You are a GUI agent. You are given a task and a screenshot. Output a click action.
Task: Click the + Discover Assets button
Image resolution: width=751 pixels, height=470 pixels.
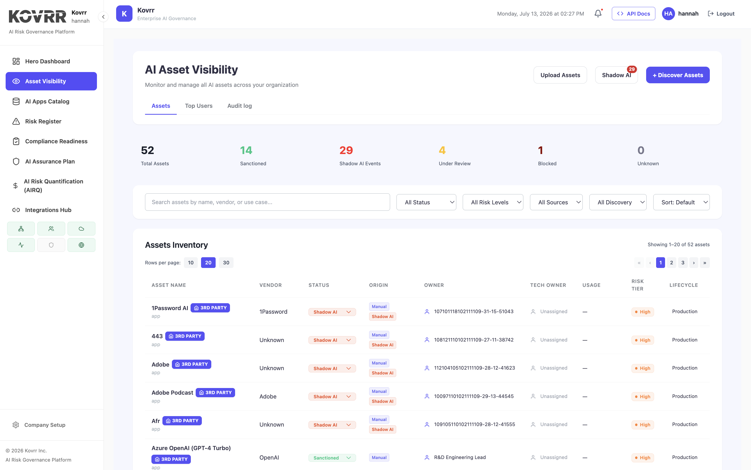[678, 75]
